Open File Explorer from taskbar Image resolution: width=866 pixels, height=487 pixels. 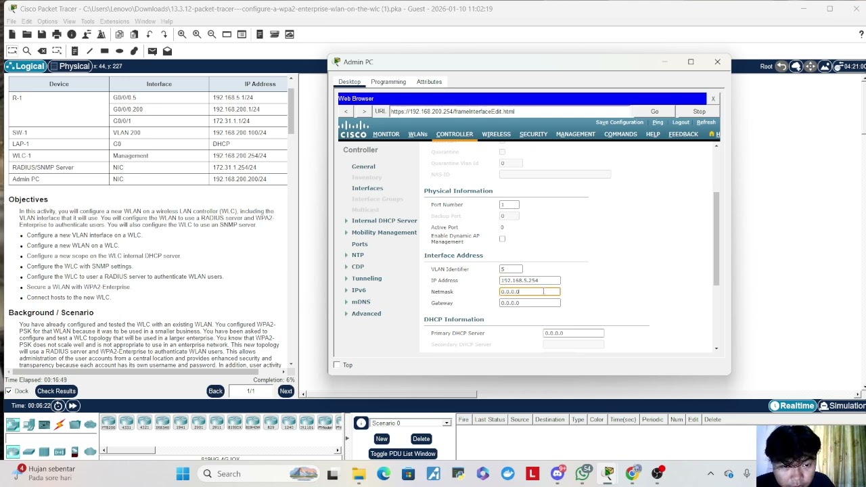[359, 474]
